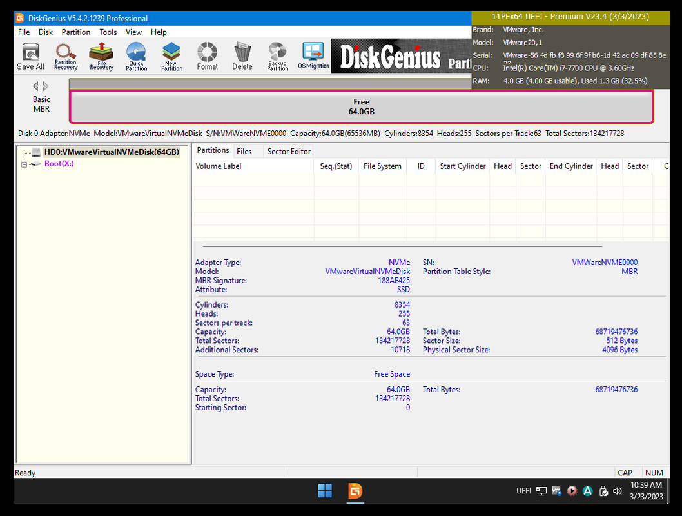Click the CAP status bar indicator
The width and height of the screenshot is (682, 516).
tap(625, 473)
